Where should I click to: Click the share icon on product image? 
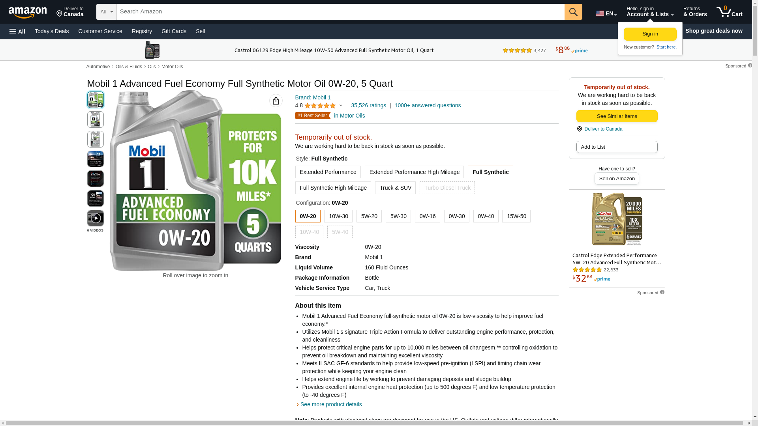276,101
